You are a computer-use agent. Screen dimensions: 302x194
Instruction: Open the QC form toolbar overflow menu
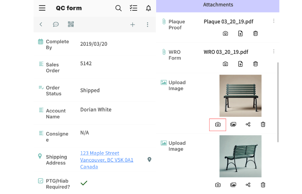[148, 25]
